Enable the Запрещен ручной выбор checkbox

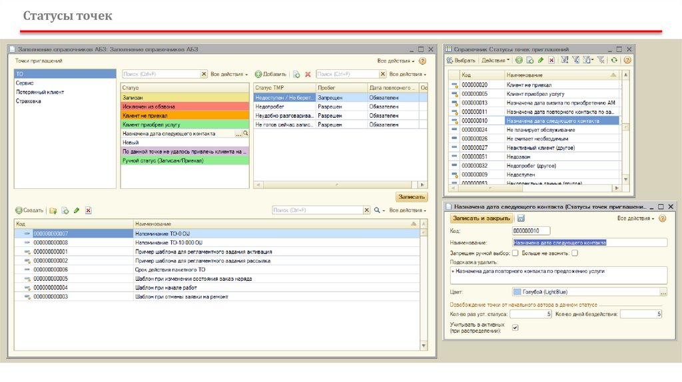tap(515, 254)
